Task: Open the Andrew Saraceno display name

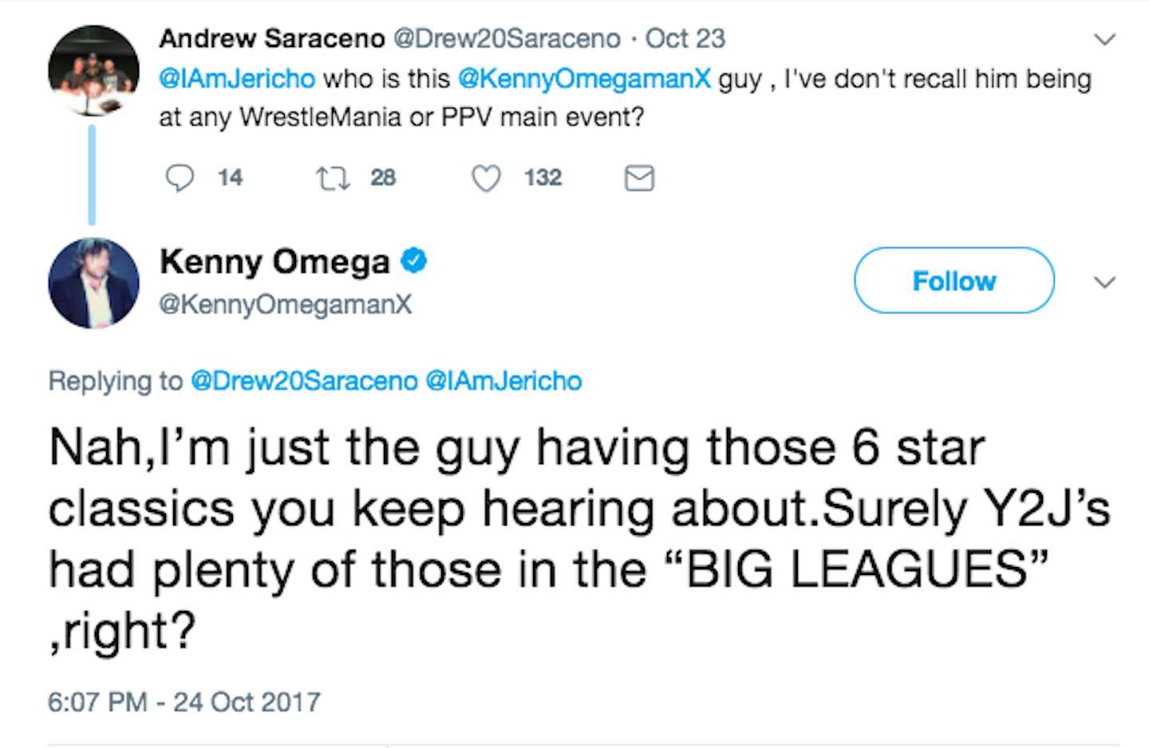Action: (272, 38)
